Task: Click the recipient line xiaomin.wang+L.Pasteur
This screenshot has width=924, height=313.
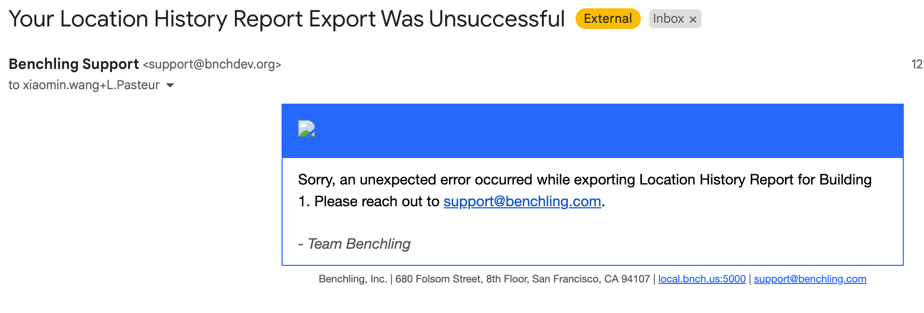Action: click(84, 85)
